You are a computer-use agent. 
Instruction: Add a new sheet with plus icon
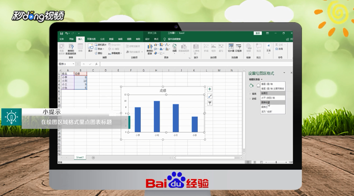pyautogui.click(x=93, y=158)
